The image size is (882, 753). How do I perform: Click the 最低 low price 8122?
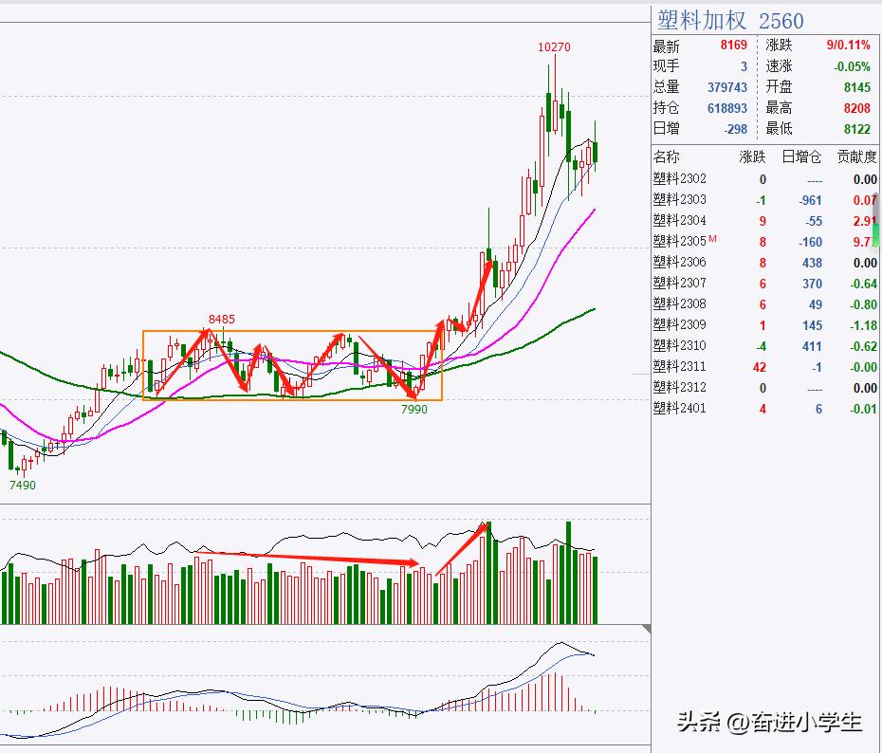pyautogui.click(x=857, y=129)
